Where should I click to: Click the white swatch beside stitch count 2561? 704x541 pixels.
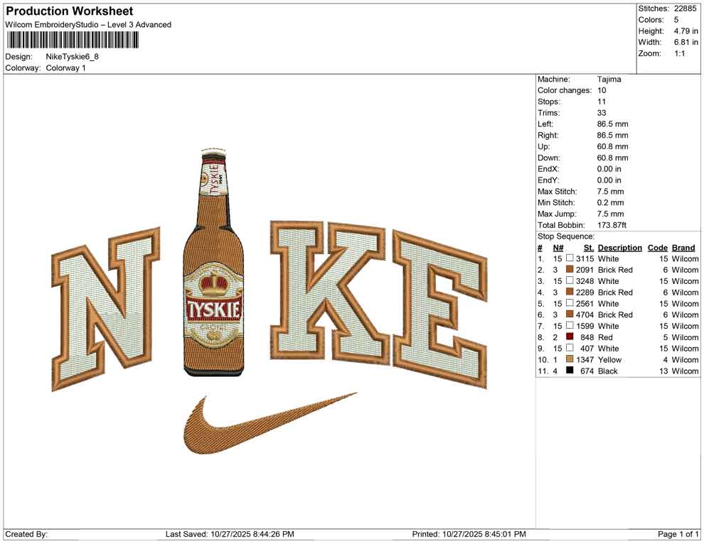point(570,303)
